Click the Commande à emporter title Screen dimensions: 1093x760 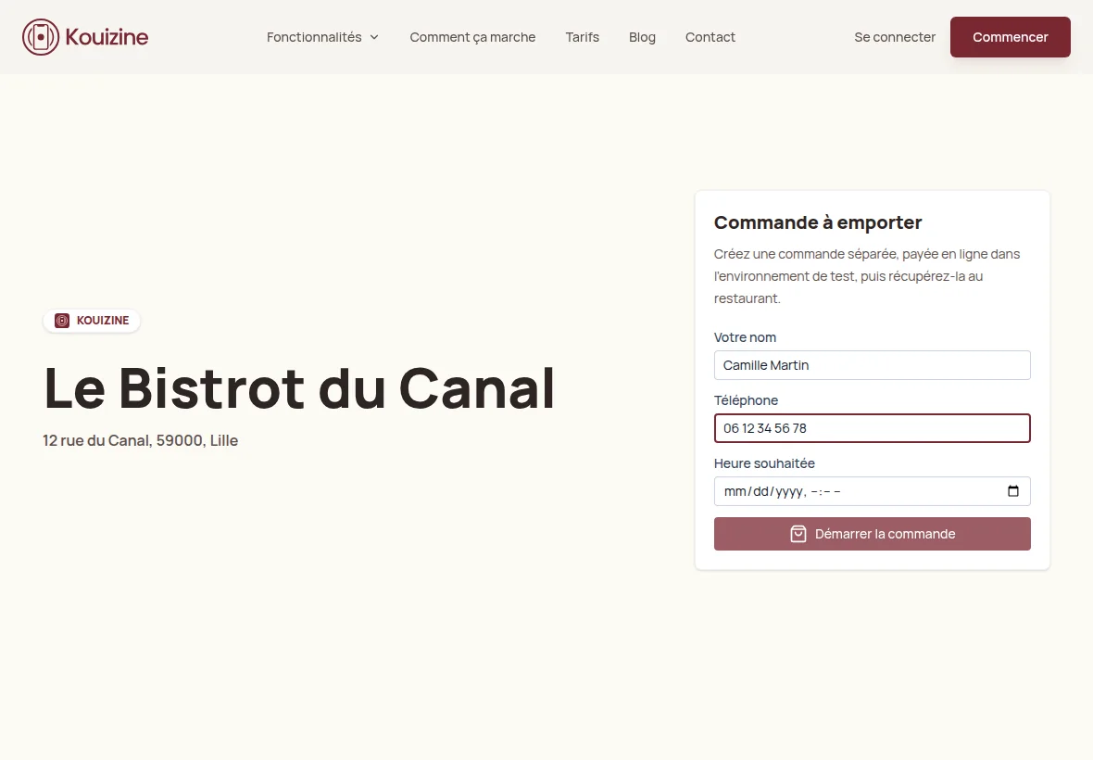[x=818, y=222]
